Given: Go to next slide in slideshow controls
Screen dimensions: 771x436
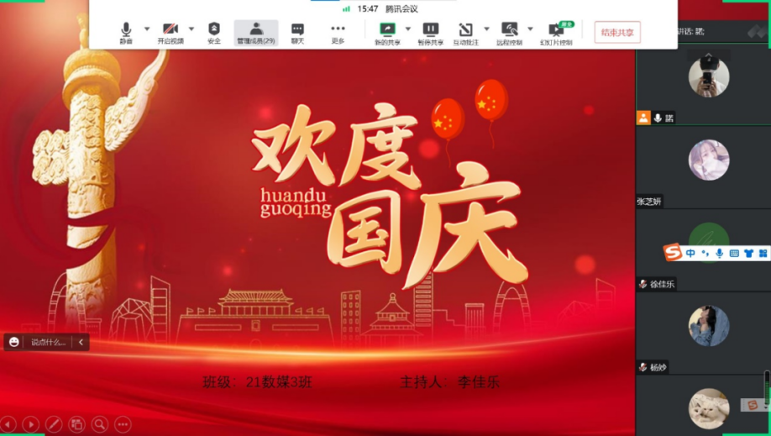Looking at the screenshot, I should coord(30,424).
